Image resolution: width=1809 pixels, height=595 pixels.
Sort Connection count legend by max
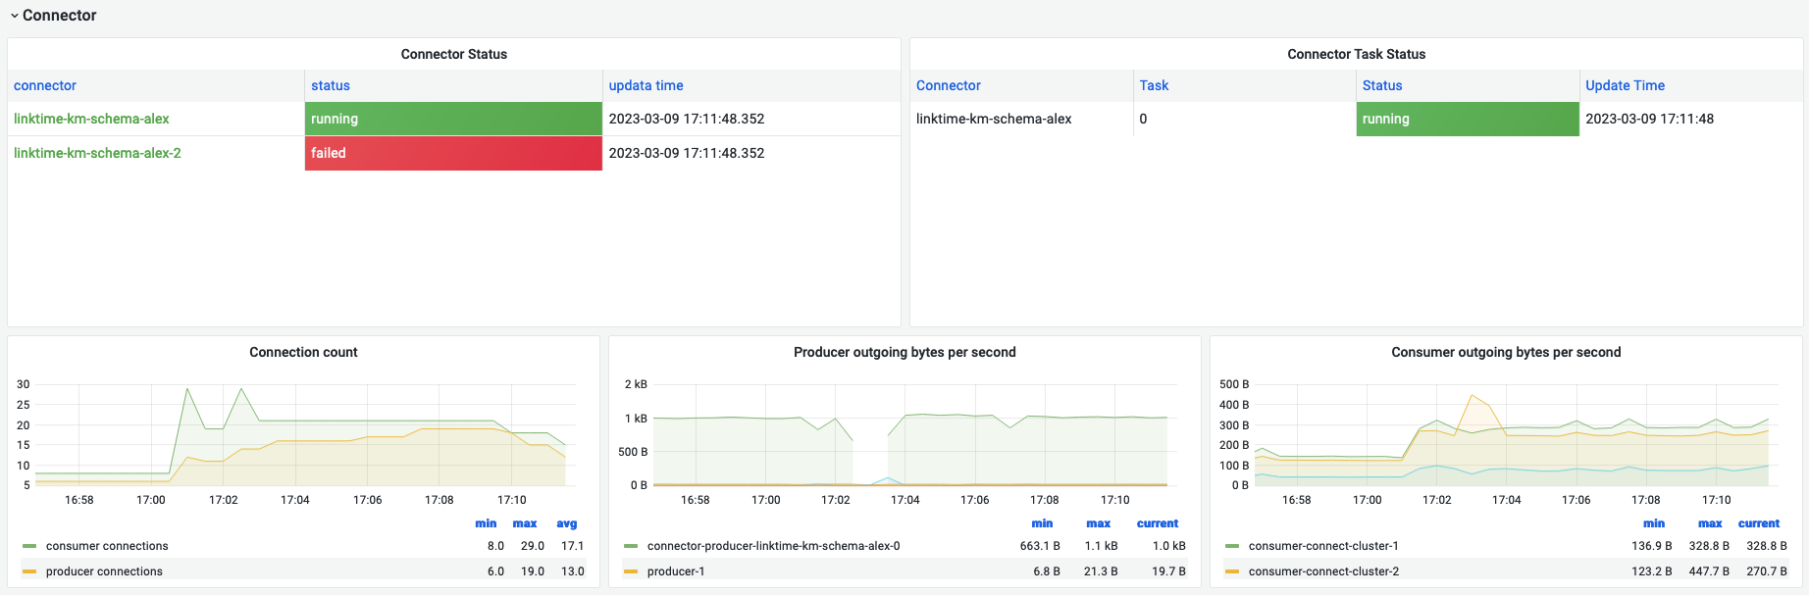[525, 523]
